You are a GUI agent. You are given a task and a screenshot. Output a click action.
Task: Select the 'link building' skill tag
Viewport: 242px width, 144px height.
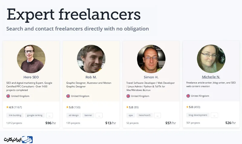(x=15, y=115)
